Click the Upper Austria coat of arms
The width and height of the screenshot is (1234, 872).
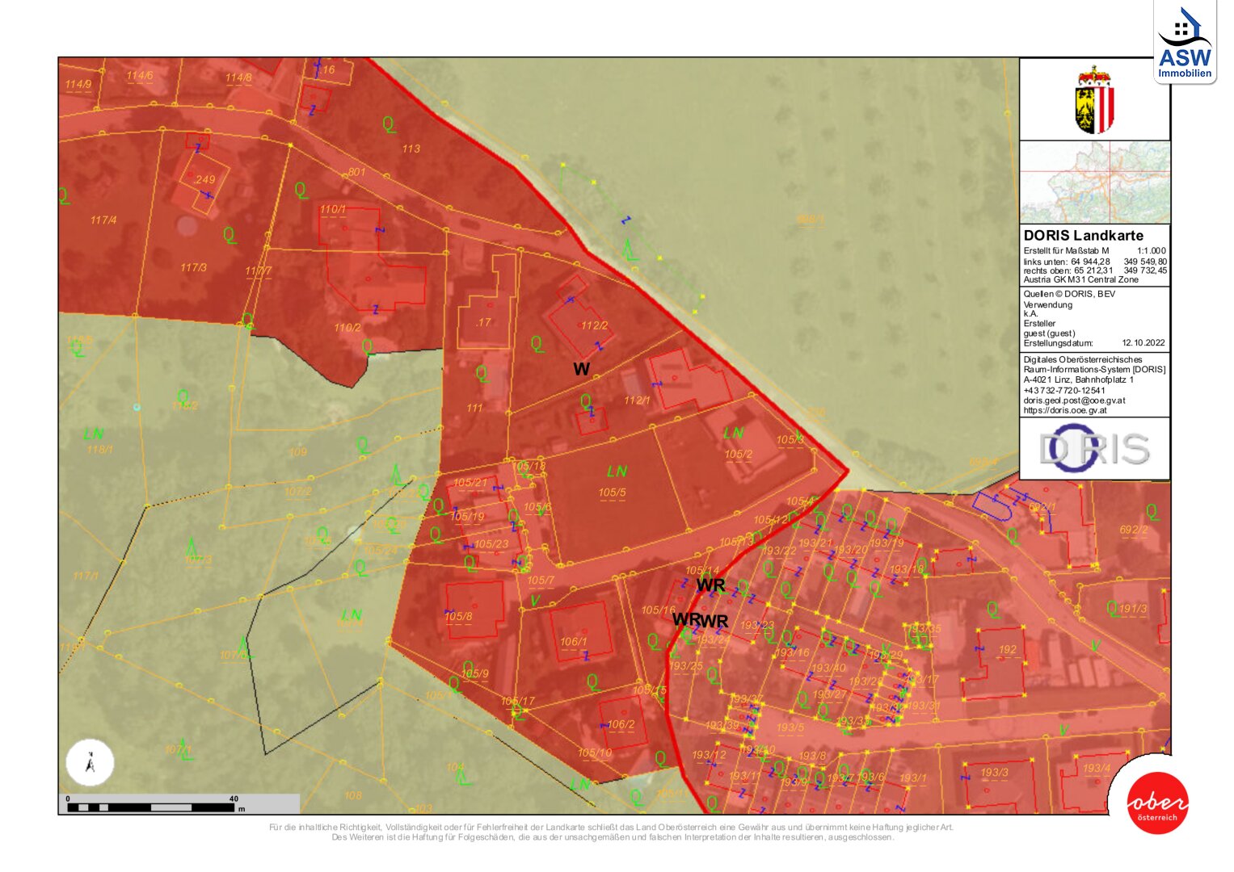(1094, 100)
